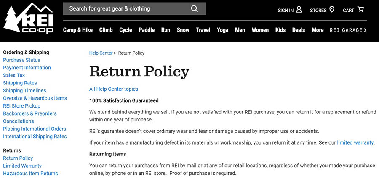Screen dimensions: 379x179
Task: Click the shopping cart icon
Action: tap(360, 9)
